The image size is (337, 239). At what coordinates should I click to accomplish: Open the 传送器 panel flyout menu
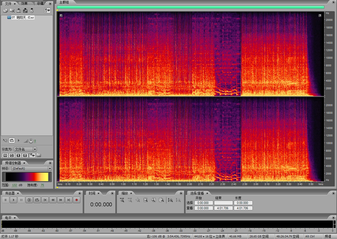80,193
